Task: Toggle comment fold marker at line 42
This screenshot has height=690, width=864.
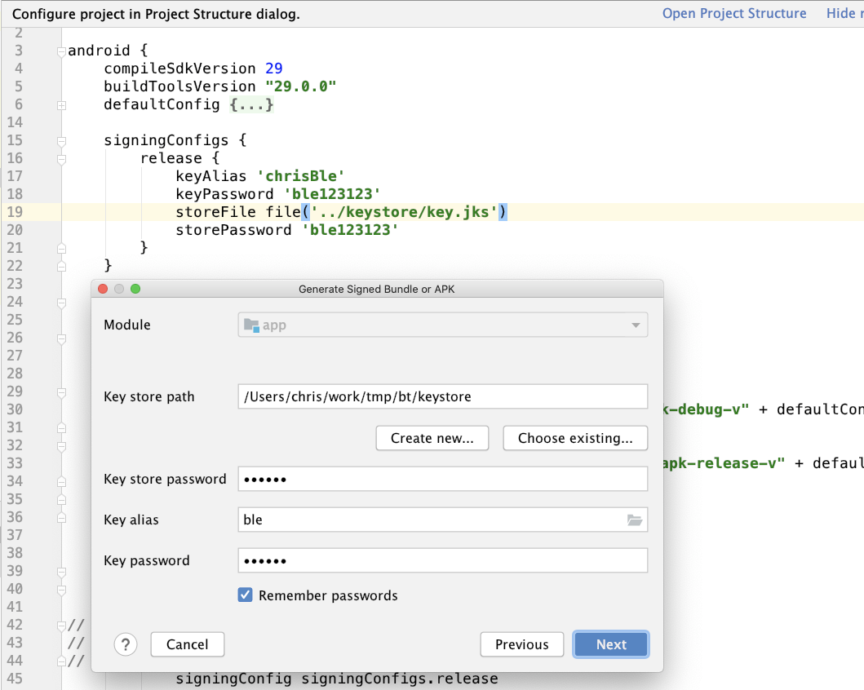Action: (62, 626)
